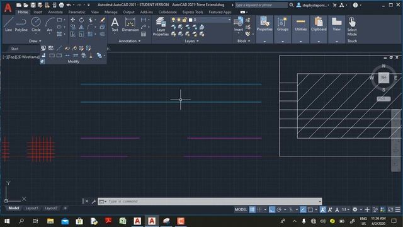Expand the Properties panel arrow

coord(264,42)
